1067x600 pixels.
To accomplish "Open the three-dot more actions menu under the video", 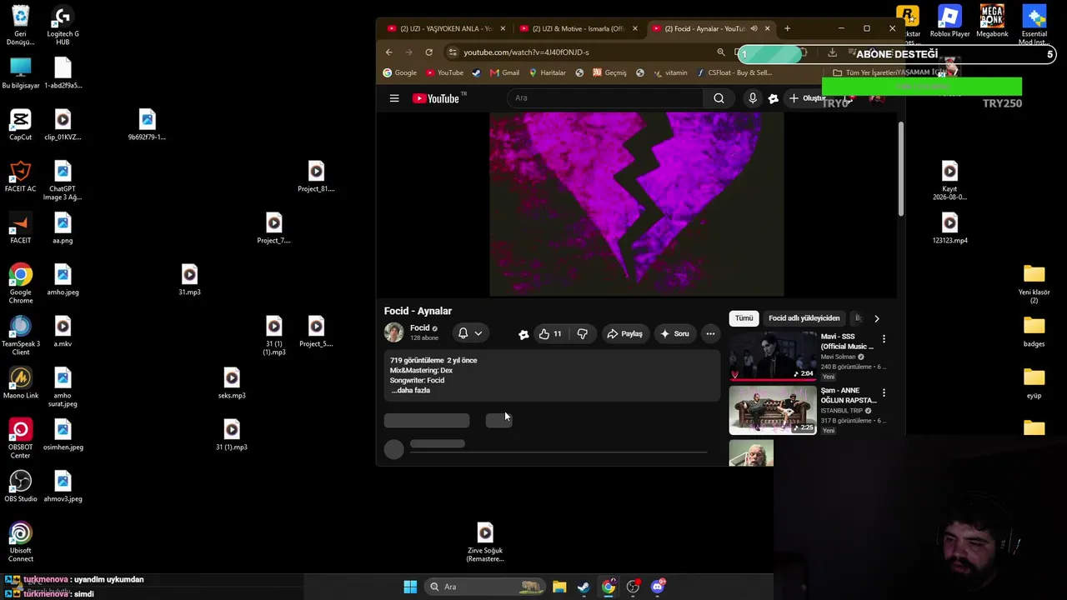I will click(x=710, y=333).
